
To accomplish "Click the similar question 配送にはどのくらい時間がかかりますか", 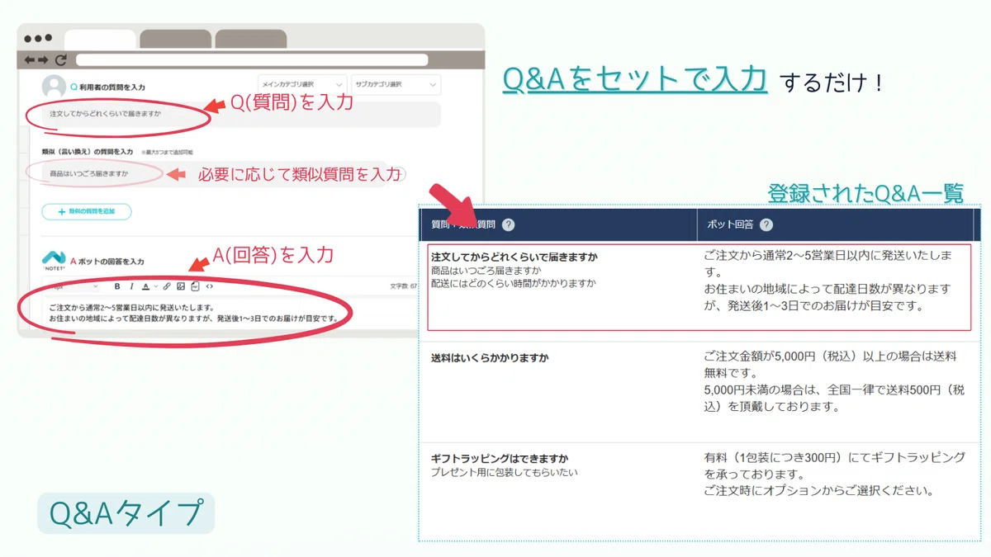I will click(513, 283).
